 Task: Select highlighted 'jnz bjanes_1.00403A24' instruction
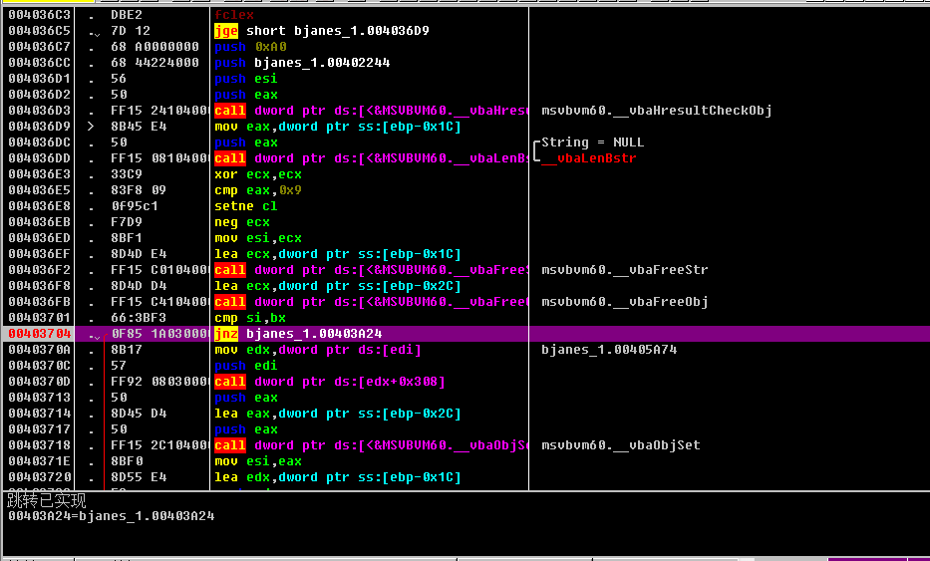pyautogui.click(x=298, y=334)
